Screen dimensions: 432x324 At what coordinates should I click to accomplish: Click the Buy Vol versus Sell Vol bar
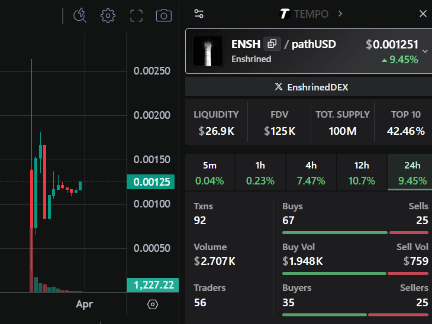point(355,273)
